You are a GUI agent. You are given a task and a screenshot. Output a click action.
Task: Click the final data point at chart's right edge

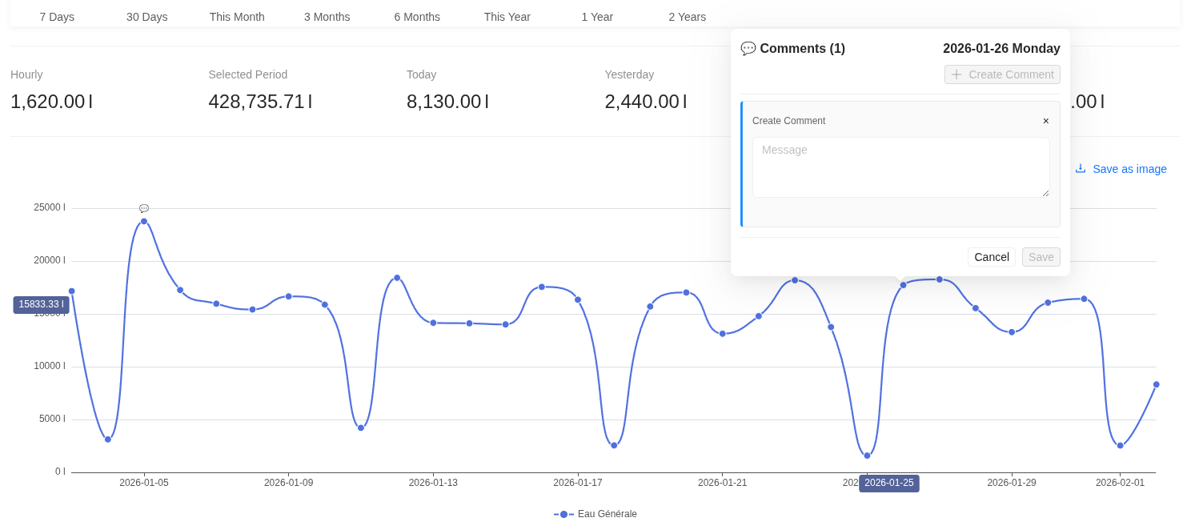(1156, 384)
